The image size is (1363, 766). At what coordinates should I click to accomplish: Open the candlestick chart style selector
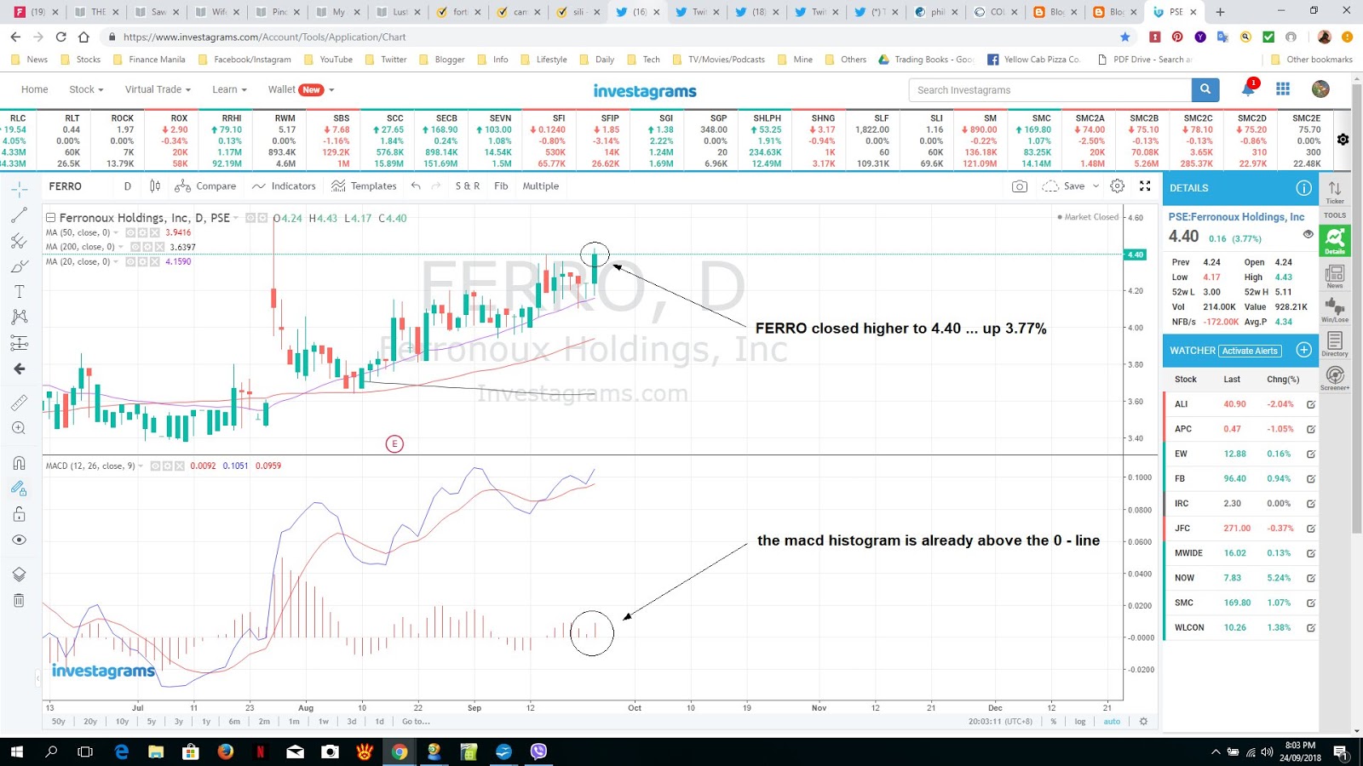155,186
